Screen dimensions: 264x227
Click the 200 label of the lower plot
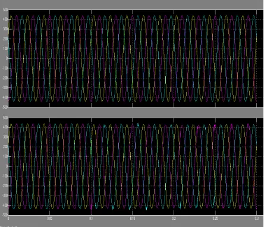[5, 147]
